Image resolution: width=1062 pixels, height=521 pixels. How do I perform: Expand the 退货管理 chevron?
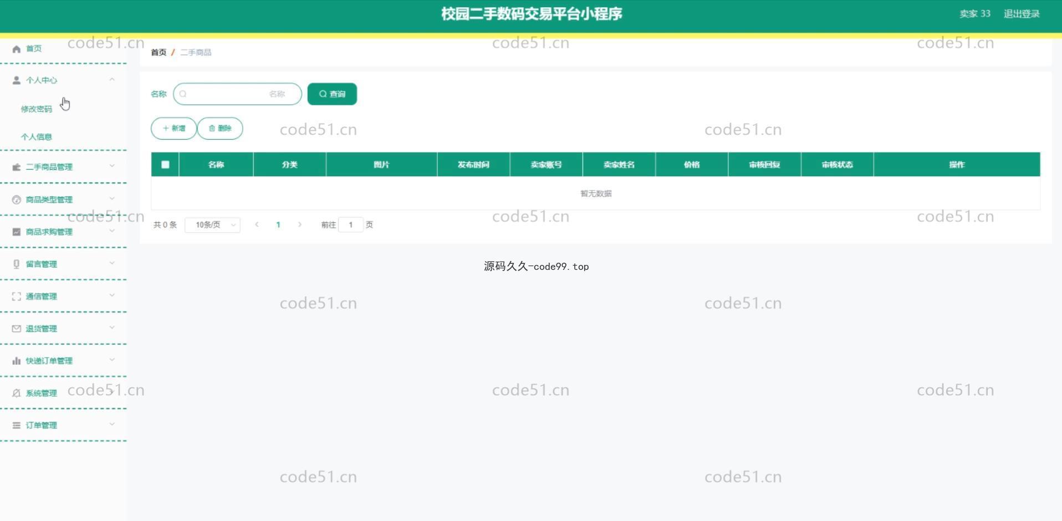pyautogui.click(x=112, y=328)
